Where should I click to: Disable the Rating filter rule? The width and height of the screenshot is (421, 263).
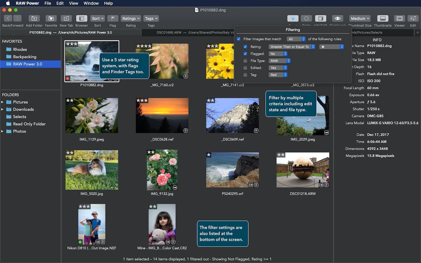[x=245, y=47]
